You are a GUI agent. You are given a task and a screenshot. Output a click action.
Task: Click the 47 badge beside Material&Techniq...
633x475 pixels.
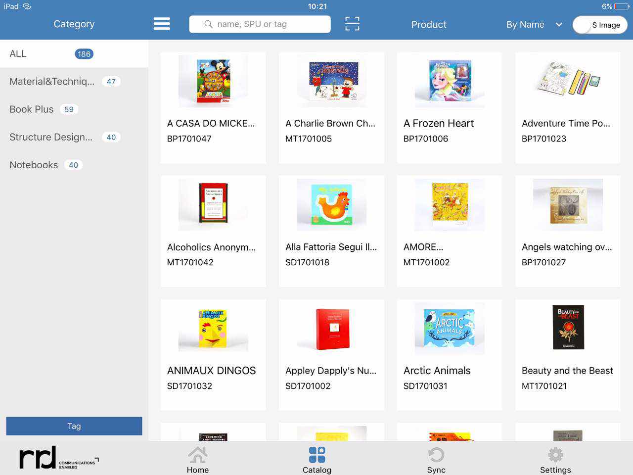pos(111,82)
